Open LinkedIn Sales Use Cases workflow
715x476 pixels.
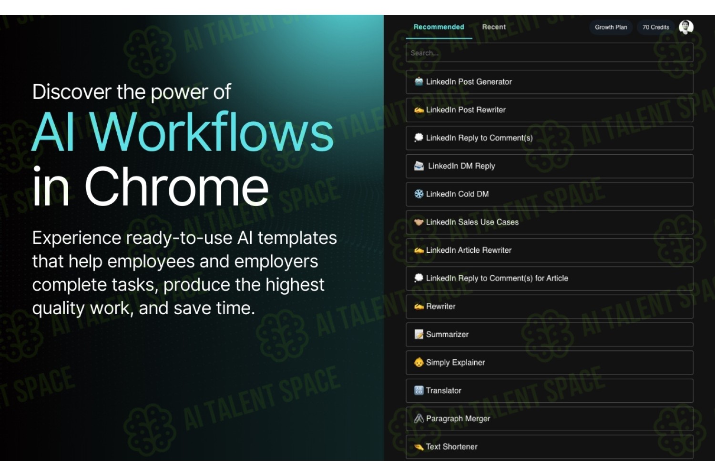(x=550, y=222)
